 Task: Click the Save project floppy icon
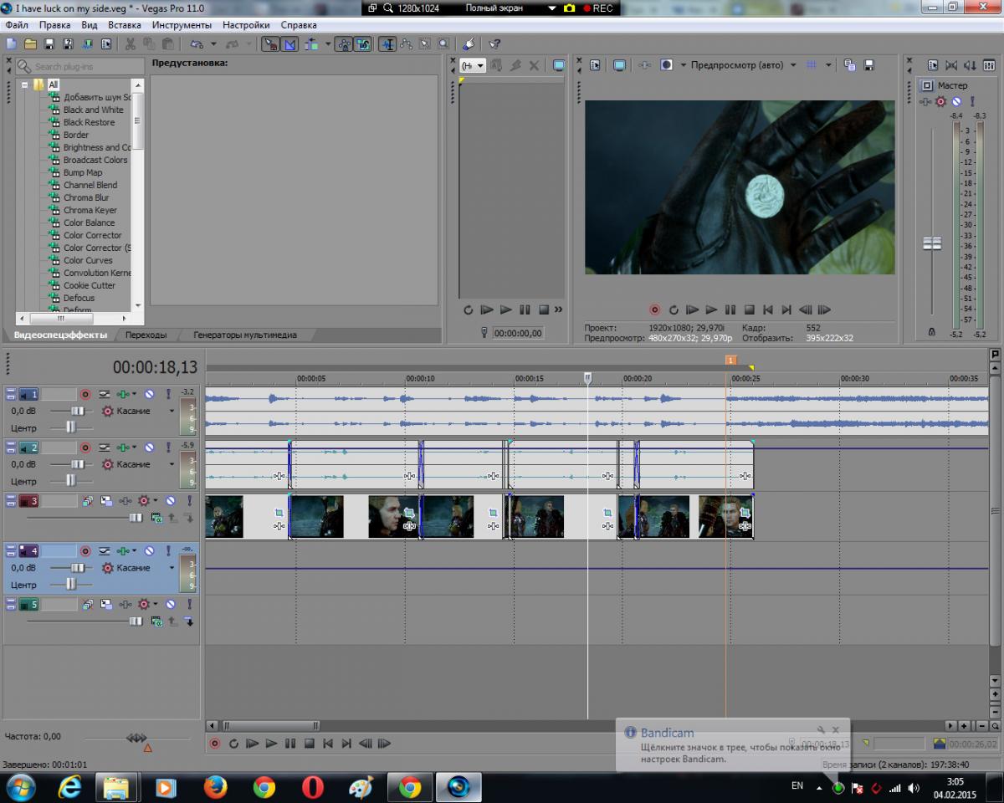[x=49, y=43]
